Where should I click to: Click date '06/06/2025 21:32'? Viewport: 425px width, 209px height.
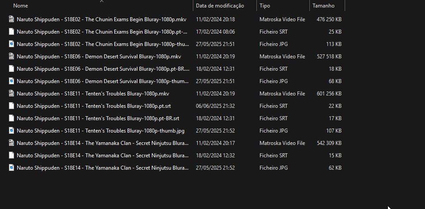coord(215,106)
